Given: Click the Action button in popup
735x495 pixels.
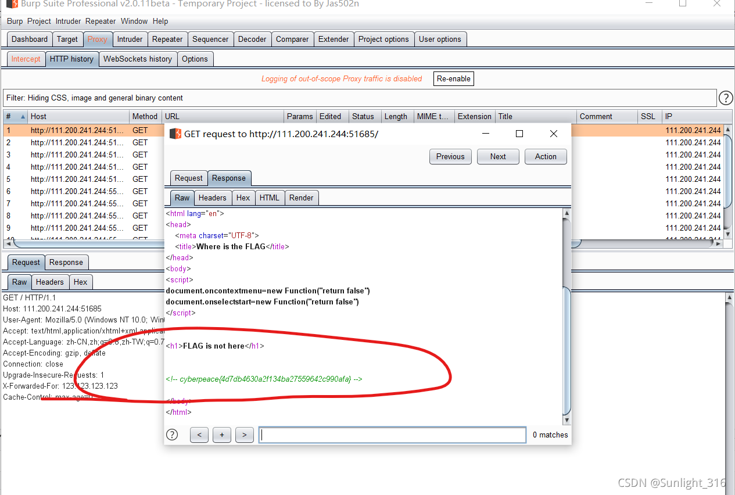Looking at the screenshot, I should 546,156.
